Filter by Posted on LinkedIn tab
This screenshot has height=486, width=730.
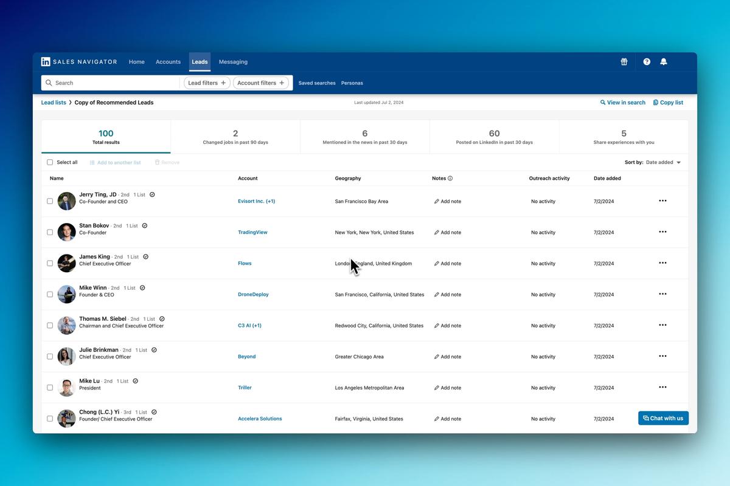(x=494, y=137)
